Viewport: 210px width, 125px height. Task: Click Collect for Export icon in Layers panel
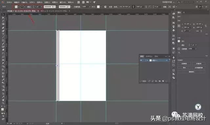click(x=149, y=81)
